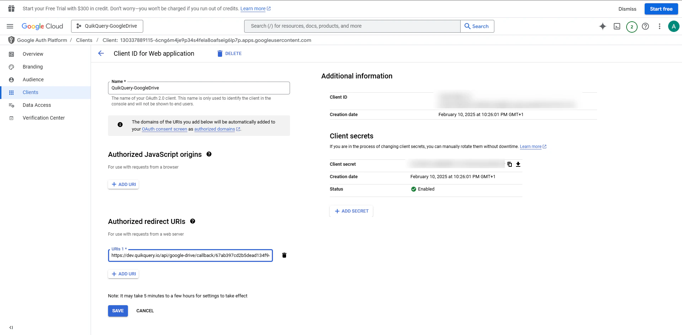Copy the client secret to clipboard
The image size is (682, 335).
(x=510, y=164)
